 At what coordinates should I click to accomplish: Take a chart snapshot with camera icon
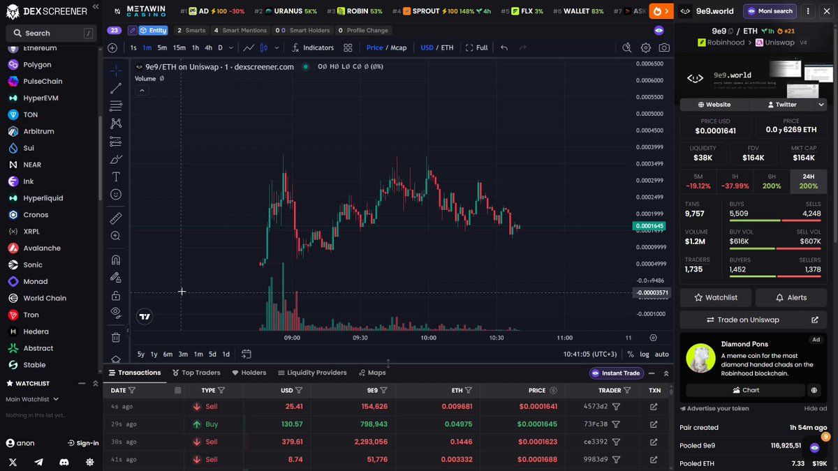coord(664,48)
